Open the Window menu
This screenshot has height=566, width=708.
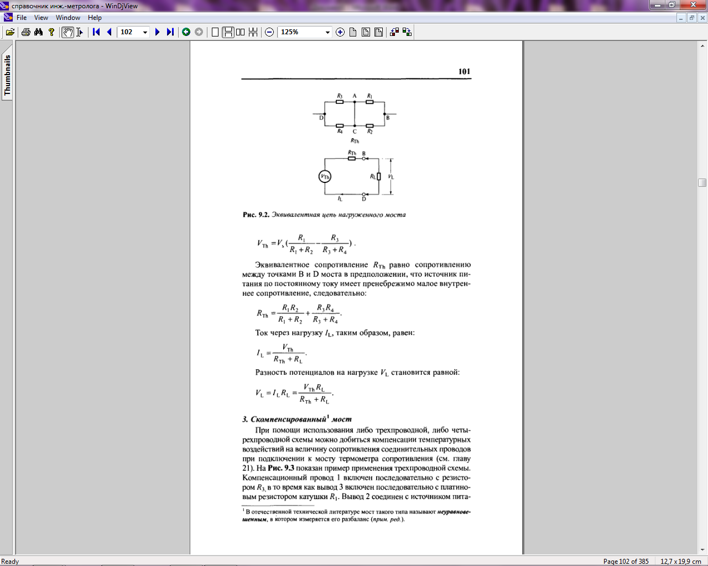pos(68,18)
